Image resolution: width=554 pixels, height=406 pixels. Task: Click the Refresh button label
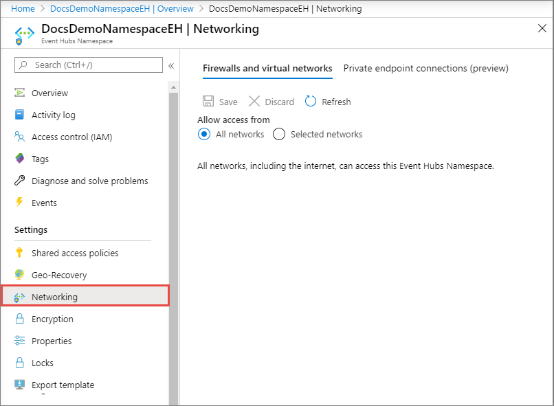click(x=336, y=102)
